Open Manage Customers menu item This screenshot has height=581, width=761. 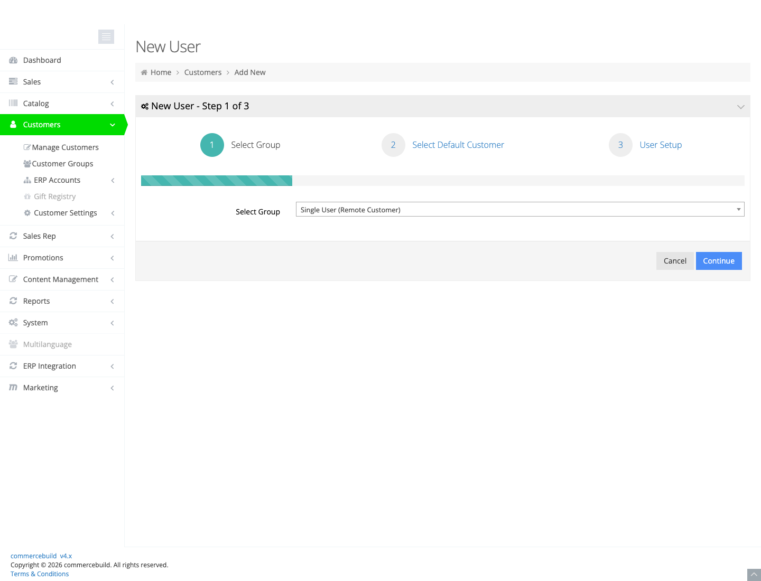coord(62,147)
